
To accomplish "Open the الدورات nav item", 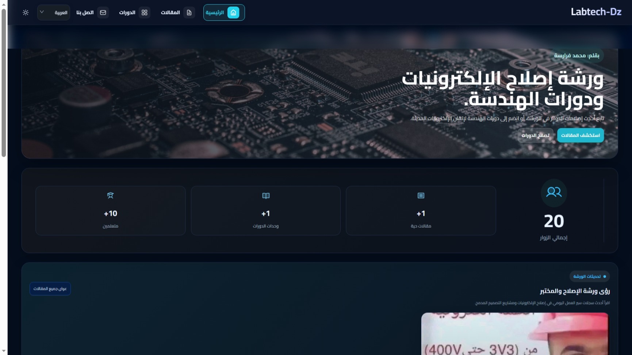I will coord(134,13).
